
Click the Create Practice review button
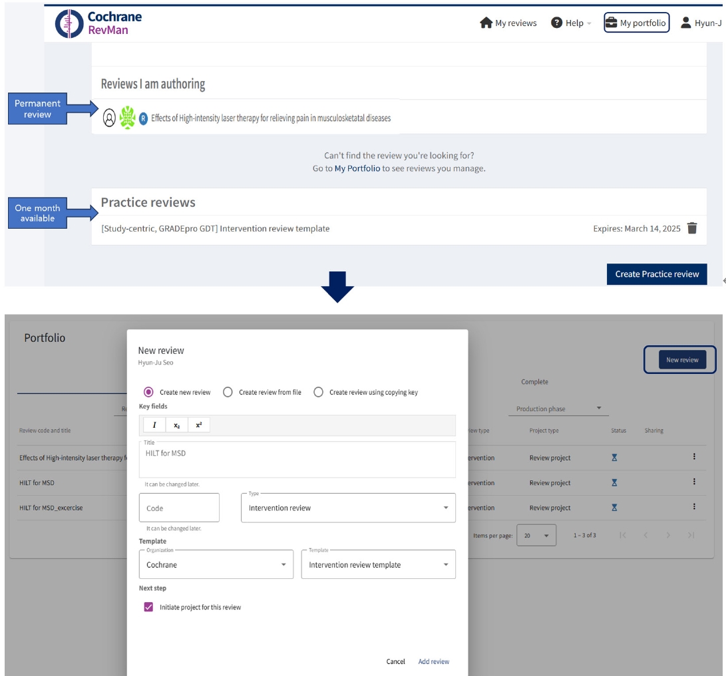click(656, 274)
